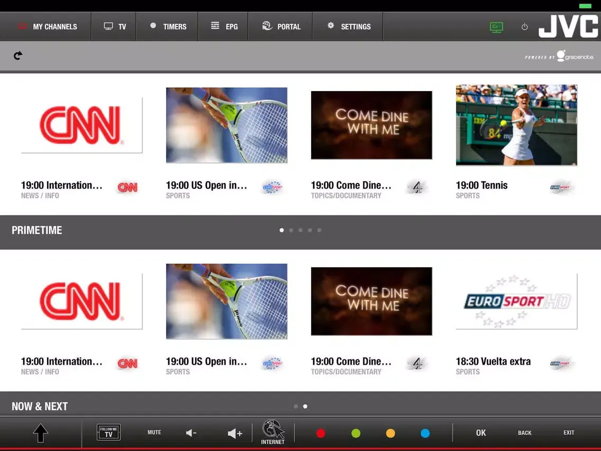Click '19:00 Internation…' title in Primetime
Screen dimensions: 601x451
tap(62, 185)
